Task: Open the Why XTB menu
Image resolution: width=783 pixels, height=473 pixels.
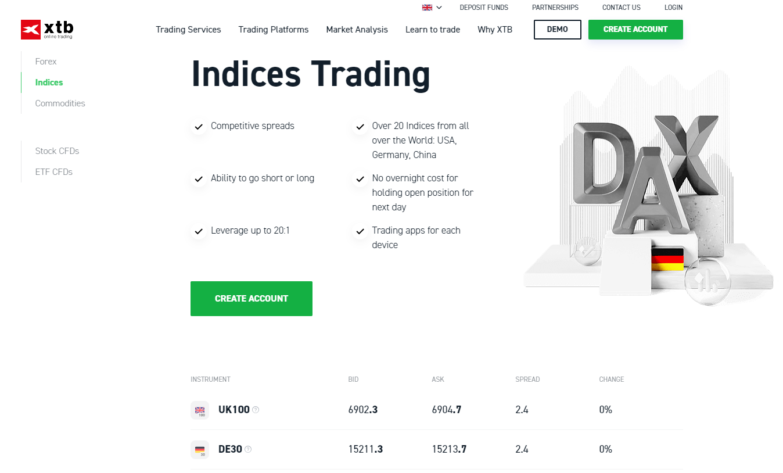Action: [495, 30]
